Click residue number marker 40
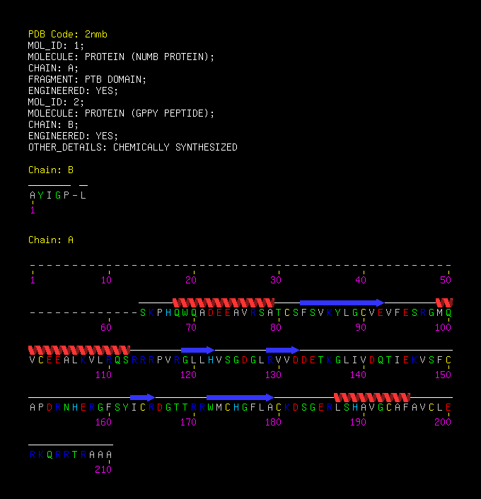The width and height of the screenshot is (481, 499). [361, 280]
